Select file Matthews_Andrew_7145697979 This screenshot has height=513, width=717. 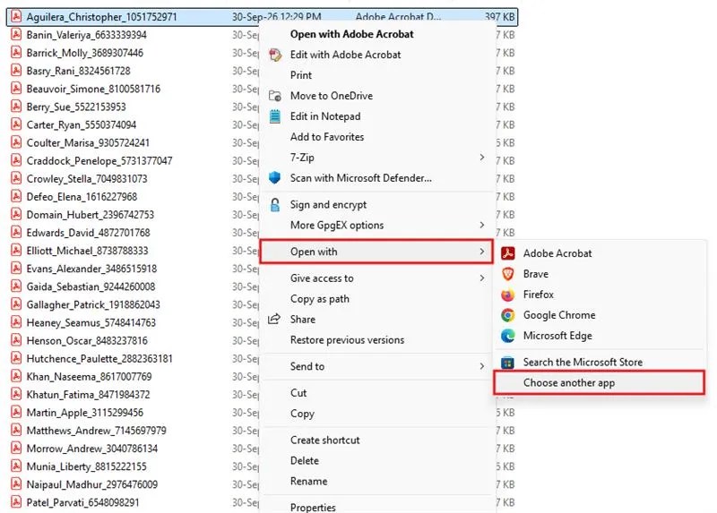[96, 431]
